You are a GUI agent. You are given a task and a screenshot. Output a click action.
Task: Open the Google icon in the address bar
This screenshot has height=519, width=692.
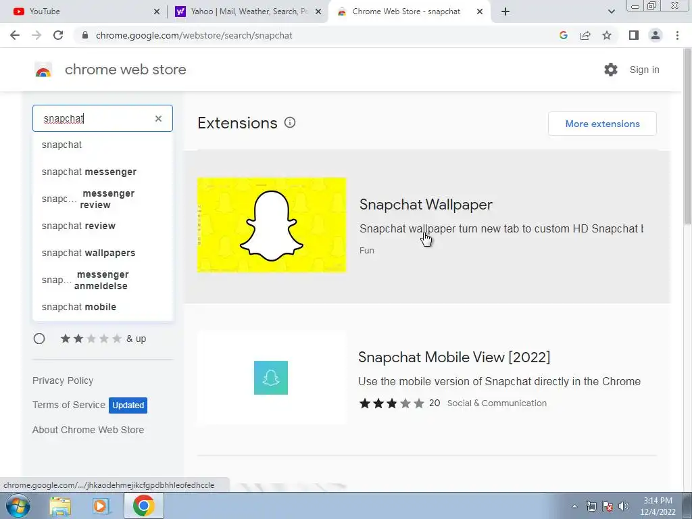(563, 35)
